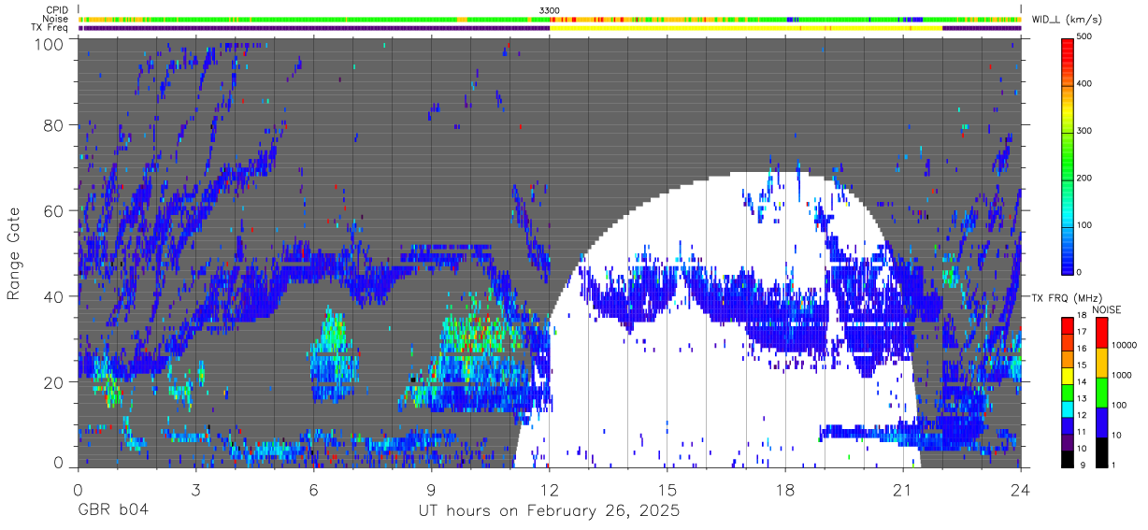1148x530 pixels.
Task: Click the "3" tick on the UT hours axis
Action: click(x=196, y=489)
